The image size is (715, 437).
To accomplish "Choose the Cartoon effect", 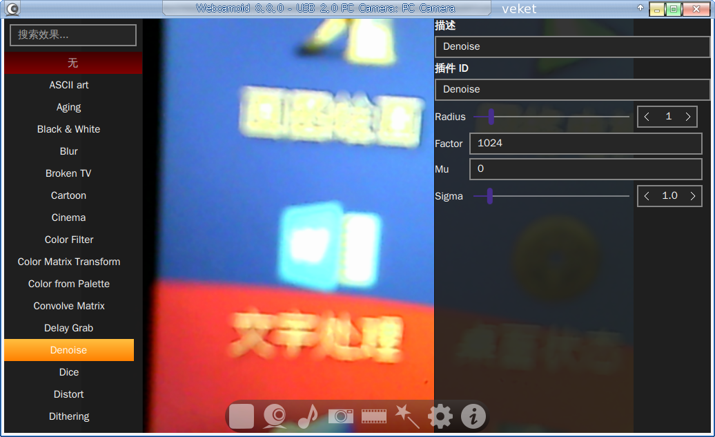I will [x=69, y=195].
